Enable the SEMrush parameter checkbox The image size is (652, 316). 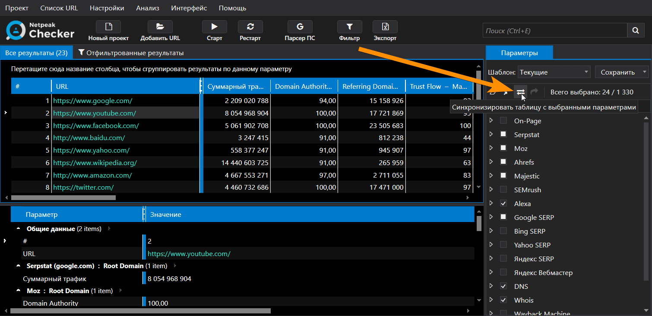click(x=503, y=190)
